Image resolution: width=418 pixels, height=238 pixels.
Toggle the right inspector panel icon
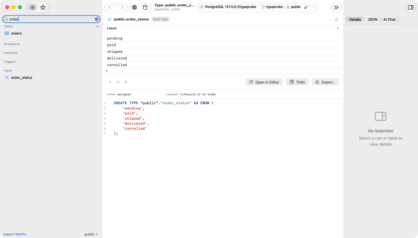click(411, 7)
